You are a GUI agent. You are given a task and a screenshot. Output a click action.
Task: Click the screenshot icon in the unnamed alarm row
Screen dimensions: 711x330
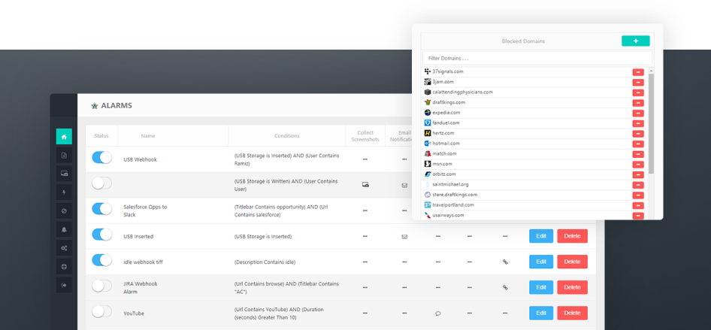pos(365,185)
